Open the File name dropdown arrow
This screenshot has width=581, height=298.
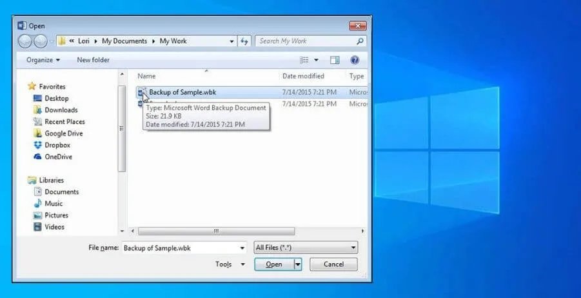click(x=242, y=248)
